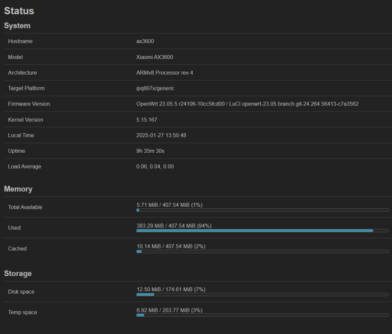Image resolution: width=392 pixels, height=334 pixels.
Task: Click the System section heading
Action: 17,26
